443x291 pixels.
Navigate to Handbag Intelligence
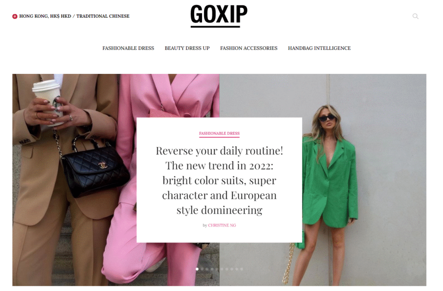click(x=319, y=48)
